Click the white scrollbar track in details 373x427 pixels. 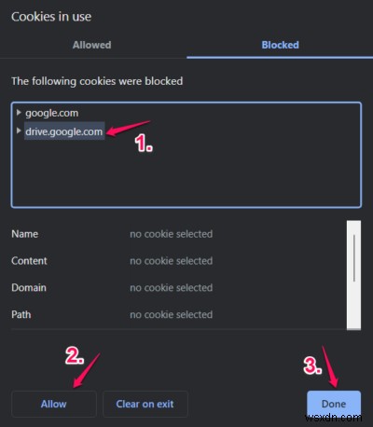tap(353, 305)
